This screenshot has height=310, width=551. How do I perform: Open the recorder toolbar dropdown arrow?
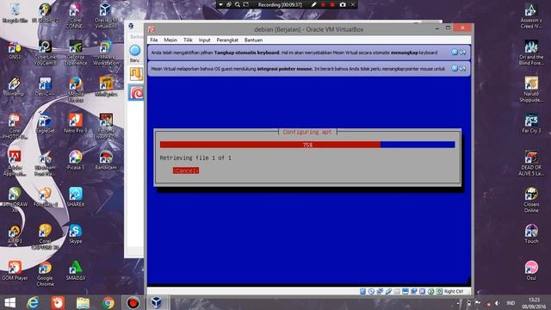click(220, 4)
